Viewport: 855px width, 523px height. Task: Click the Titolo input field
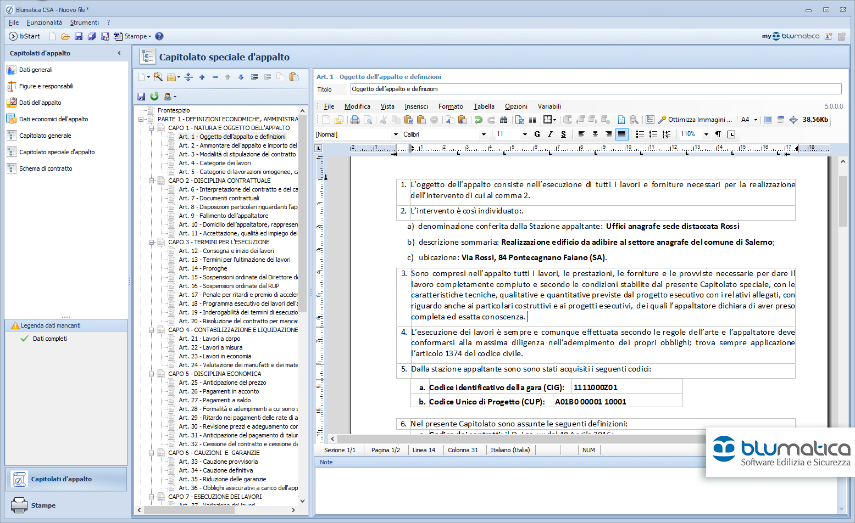pyautogui.click(x=596, y=89)
